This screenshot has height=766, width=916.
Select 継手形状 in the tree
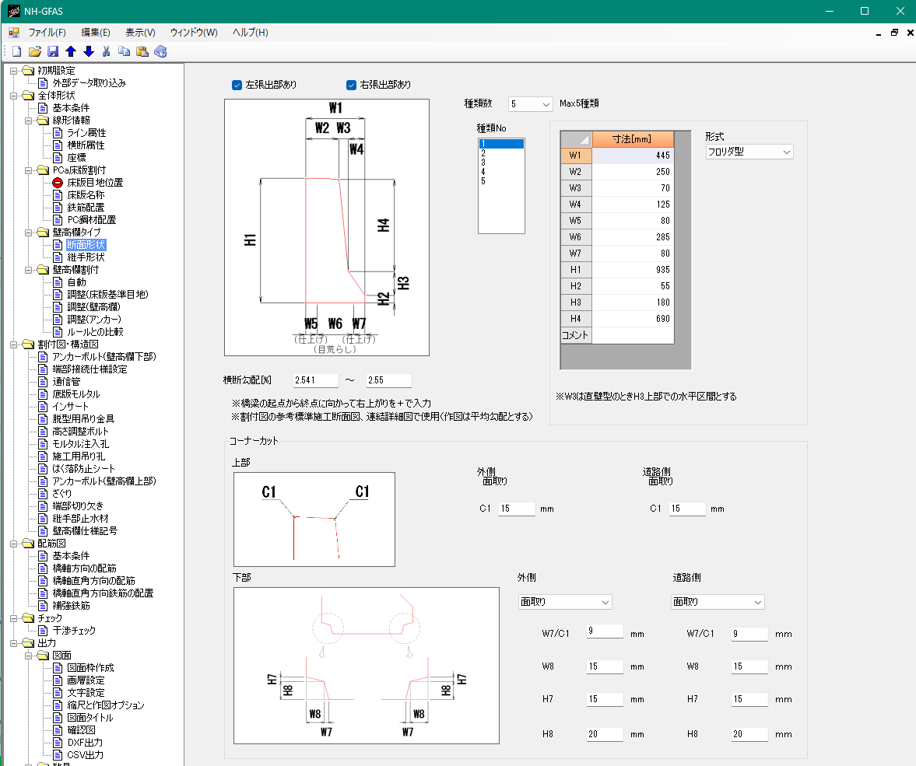(x=86, y=257)
